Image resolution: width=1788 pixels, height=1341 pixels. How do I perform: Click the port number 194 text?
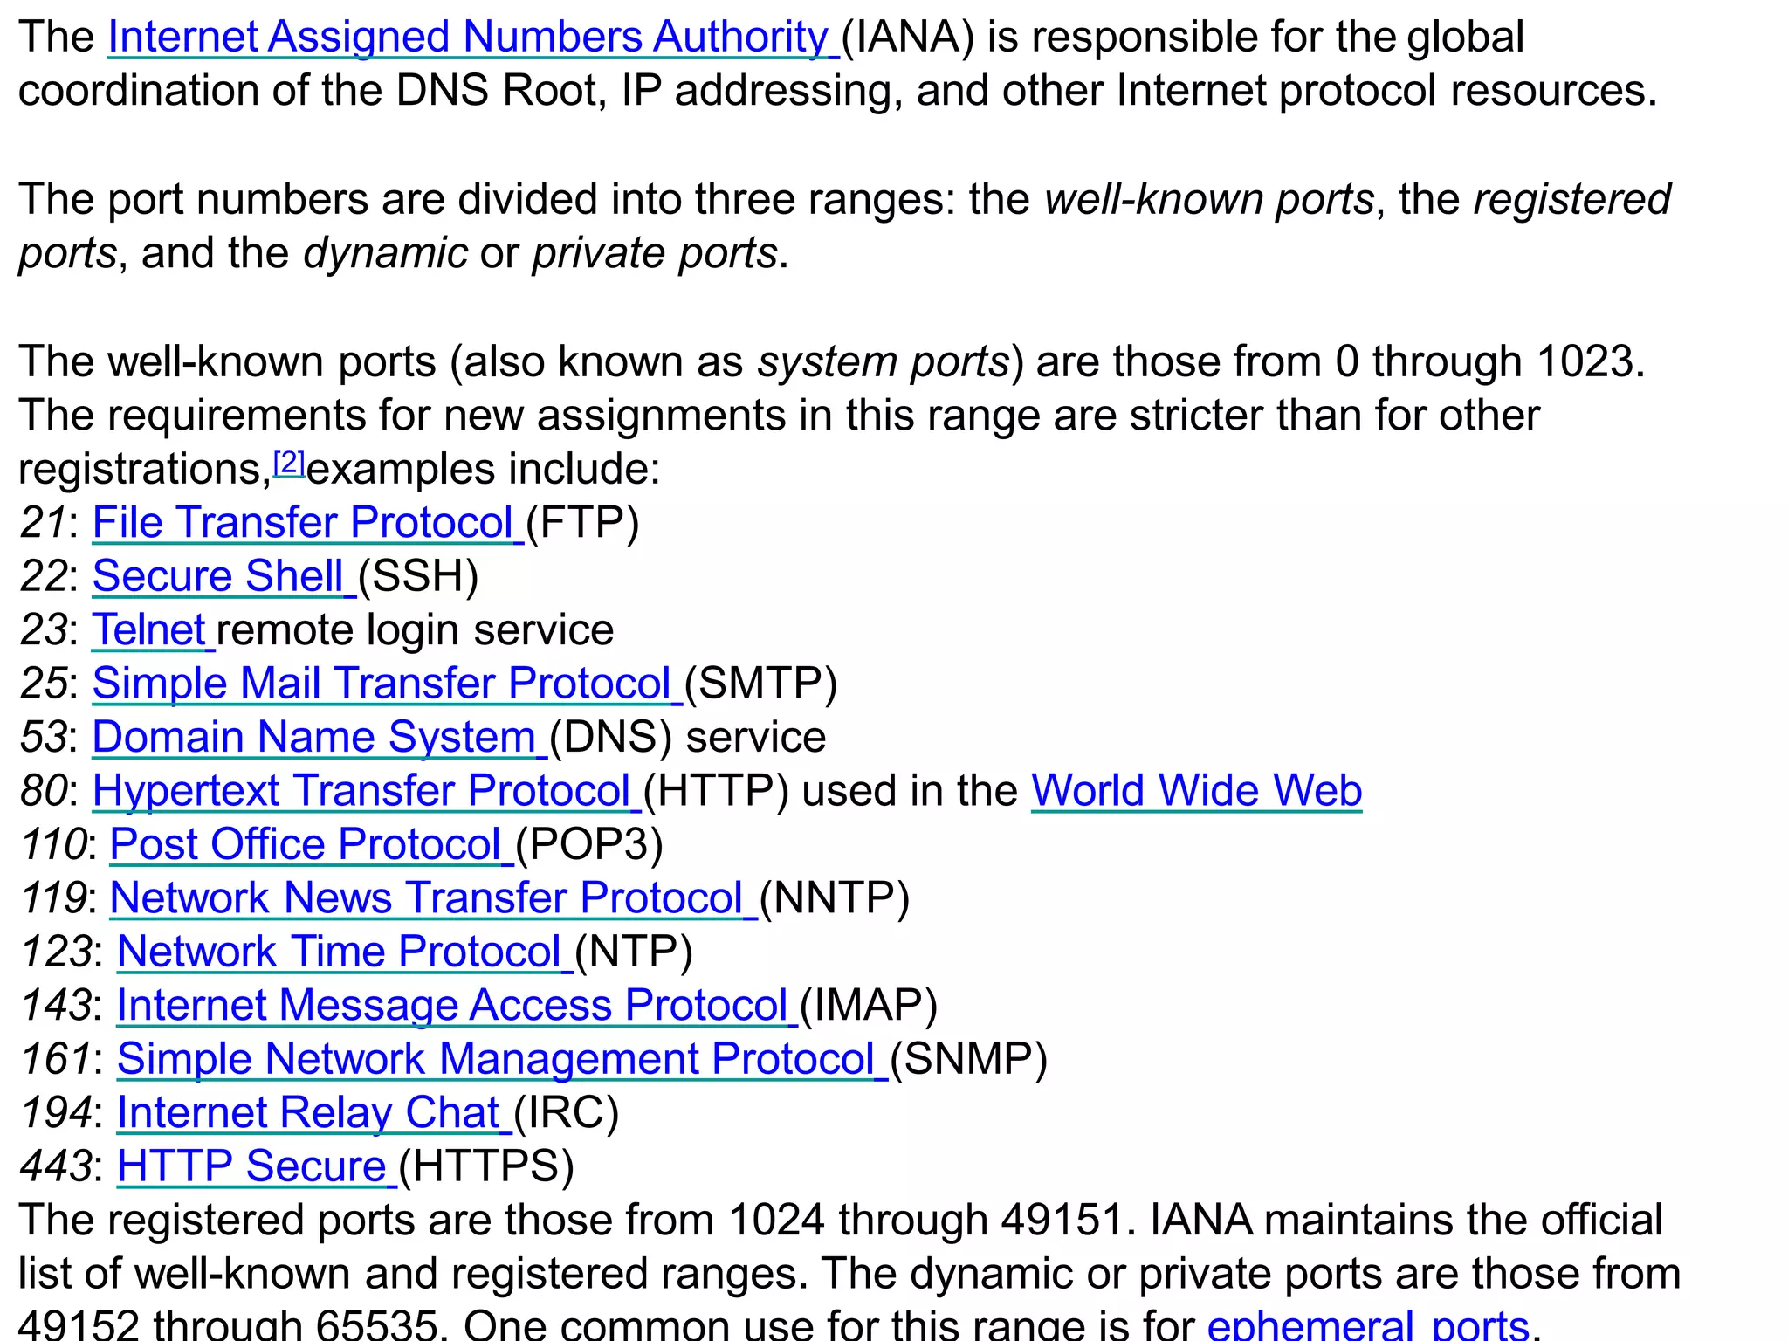56,1113
